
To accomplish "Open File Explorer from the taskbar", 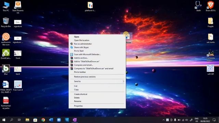I will [x=27, y=120].
